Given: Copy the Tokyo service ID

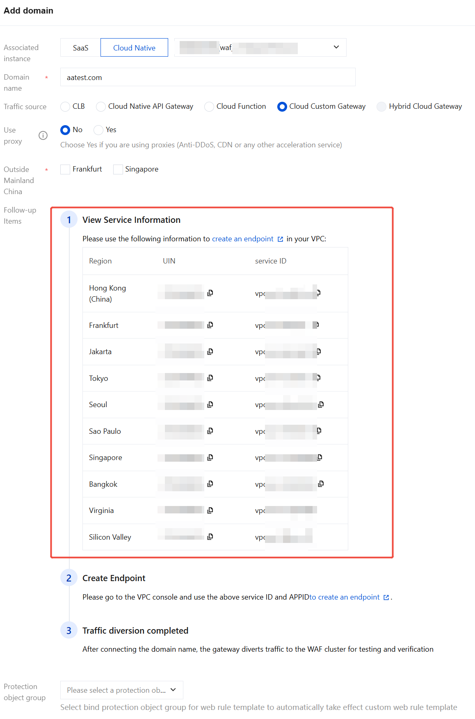Looking at the screenshot, I should [x=318, y=378].
